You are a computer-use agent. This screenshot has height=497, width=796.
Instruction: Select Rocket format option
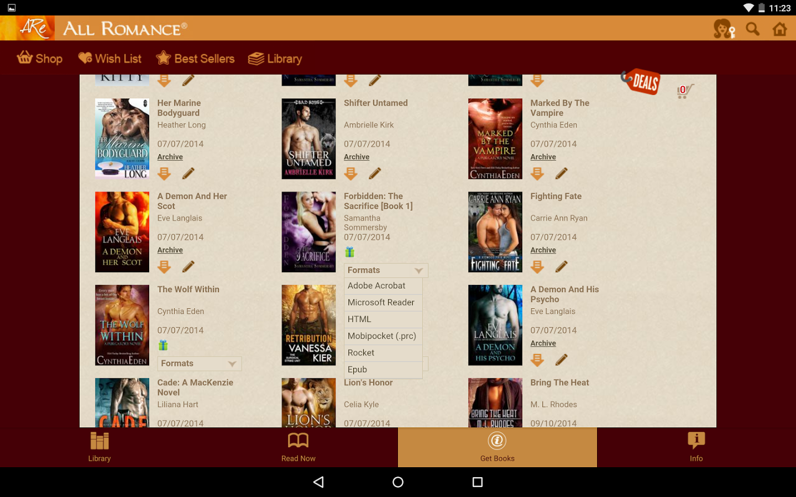pyautogui.click(x=383, y=353)
